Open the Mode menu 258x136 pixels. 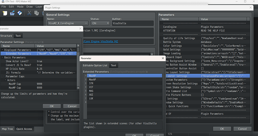coord(20,7)
